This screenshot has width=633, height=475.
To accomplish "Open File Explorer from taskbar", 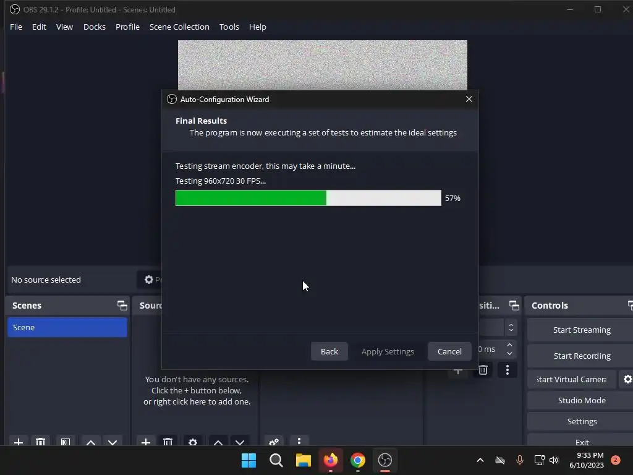I will (x=303, y=460).
